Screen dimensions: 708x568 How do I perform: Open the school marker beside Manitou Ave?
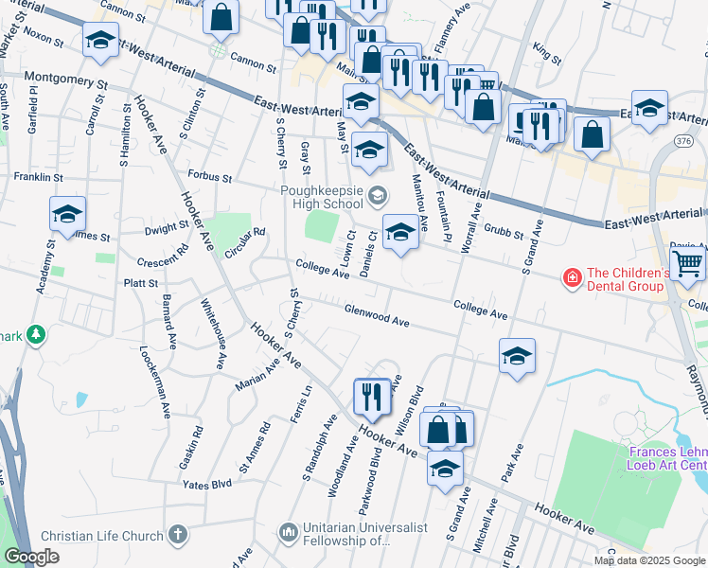[400, 235]
